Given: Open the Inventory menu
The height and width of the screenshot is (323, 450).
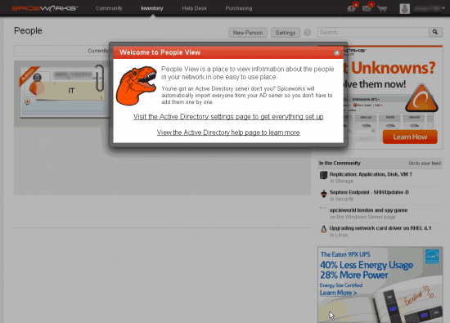Looking at the screenshot, I should pos(152,8).
